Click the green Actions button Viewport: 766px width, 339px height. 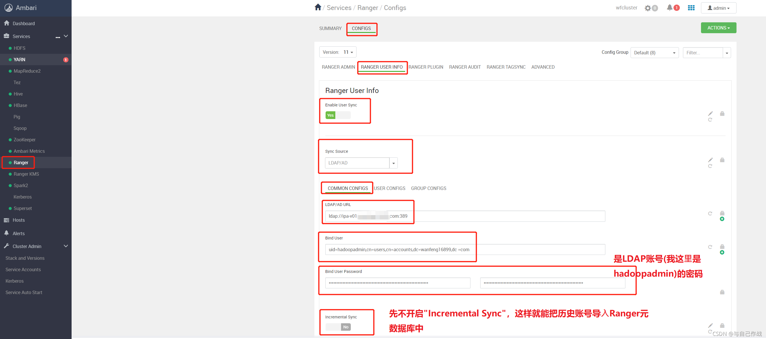click(718, 28)
